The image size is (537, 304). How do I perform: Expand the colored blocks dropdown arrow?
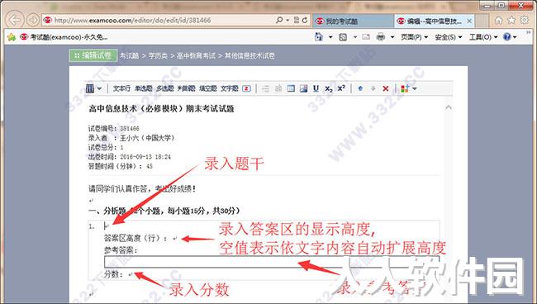pyautogui.click(x=415, y=88)
